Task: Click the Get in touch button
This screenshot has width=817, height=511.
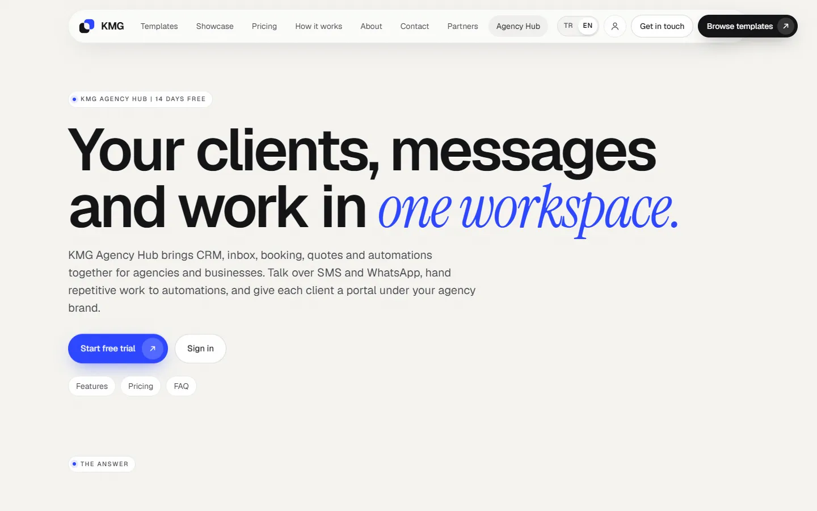Action: (x=662, y=26)
